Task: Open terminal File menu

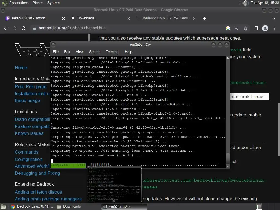Action: coord(56,52)
